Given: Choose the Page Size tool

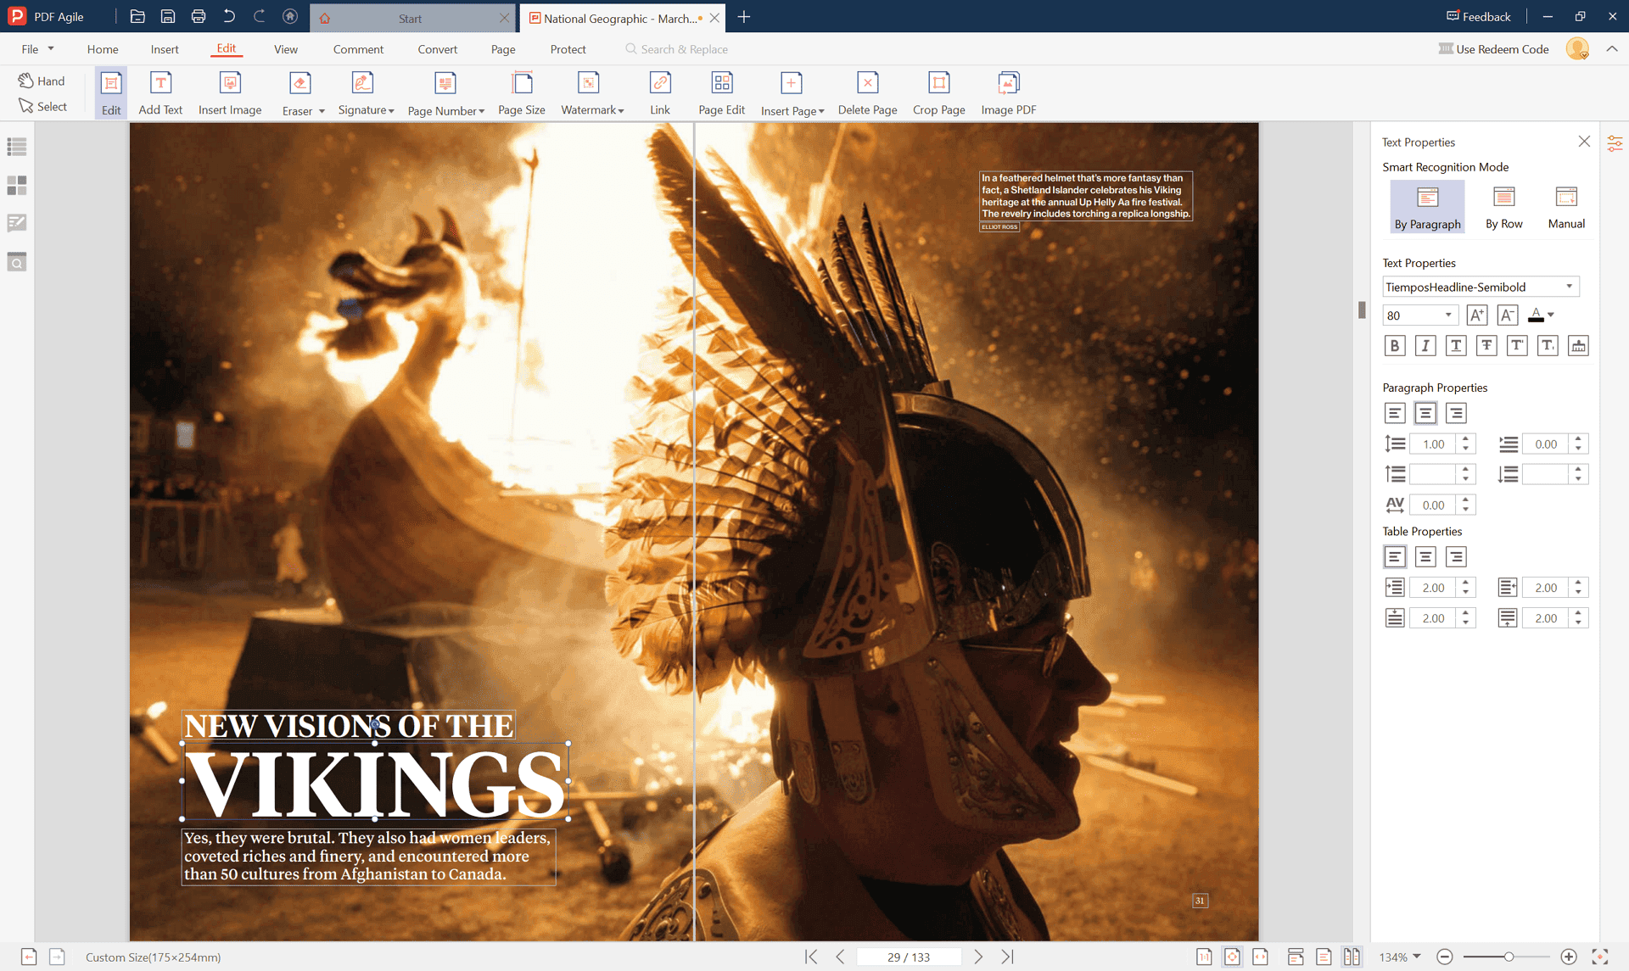Looking at the screenshot, I should tap(522, 93).
